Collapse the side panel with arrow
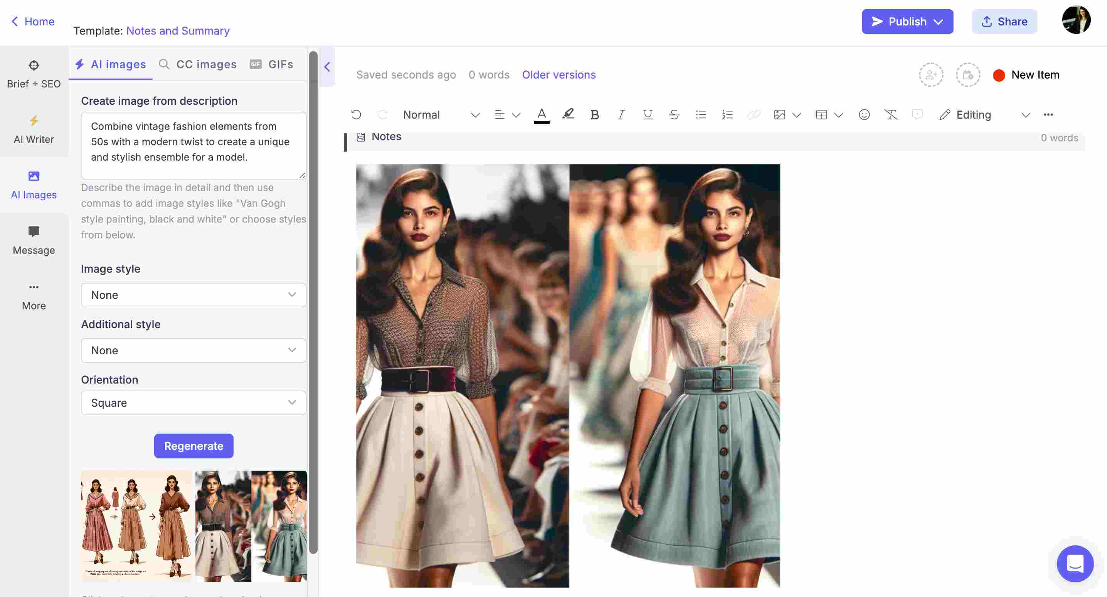This screenshot has width=1107, height=597. click(327, 67)
